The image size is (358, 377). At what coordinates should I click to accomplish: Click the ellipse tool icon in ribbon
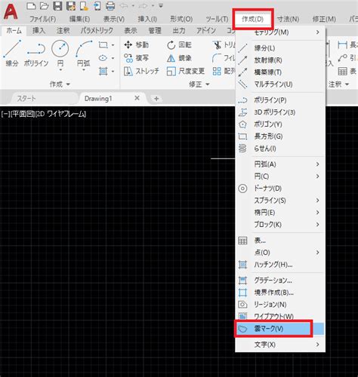(103, 58)
